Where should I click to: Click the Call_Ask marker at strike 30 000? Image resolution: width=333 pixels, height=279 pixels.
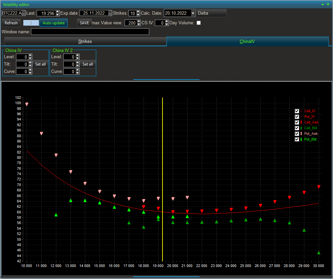319,187
